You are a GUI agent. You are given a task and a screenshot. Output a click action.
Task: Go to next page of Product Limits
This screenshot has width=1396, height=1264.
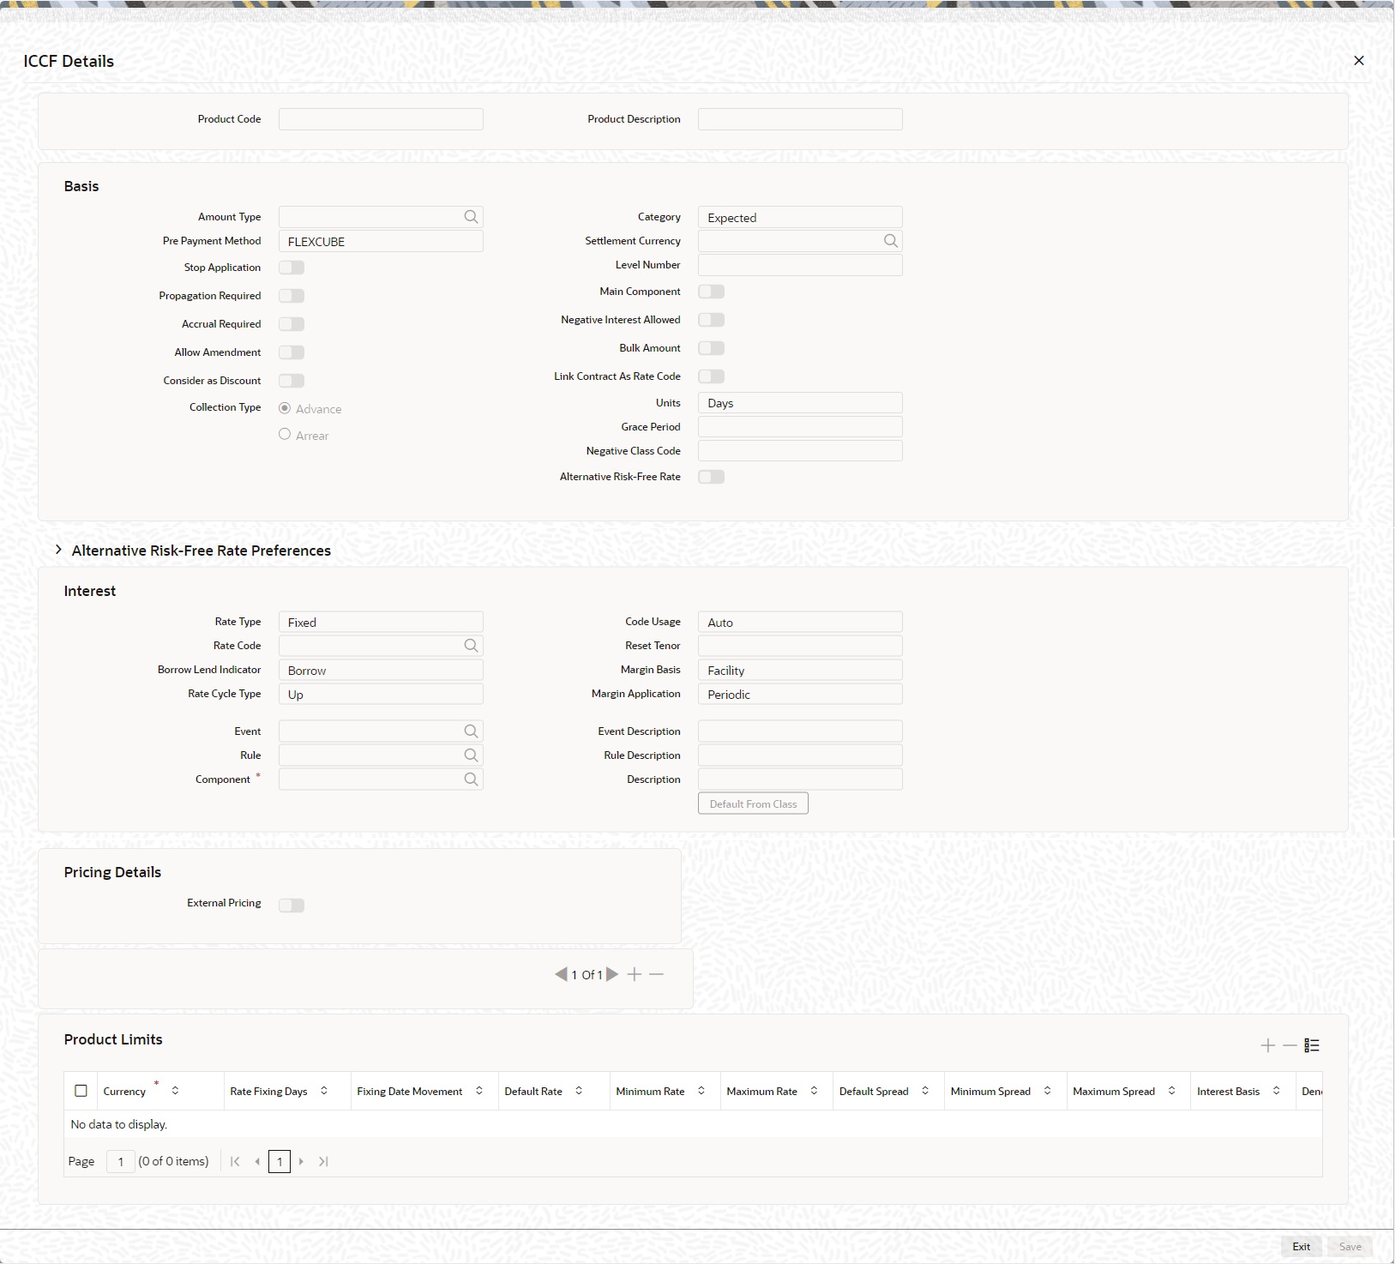tap(301, 1161)
